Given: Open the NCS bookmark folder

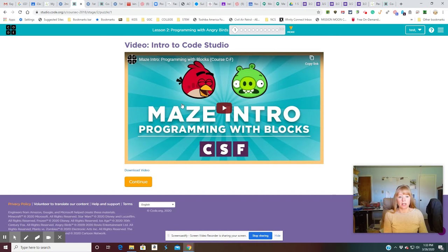Looking at the screenshot, I should (x=271, y=20).
